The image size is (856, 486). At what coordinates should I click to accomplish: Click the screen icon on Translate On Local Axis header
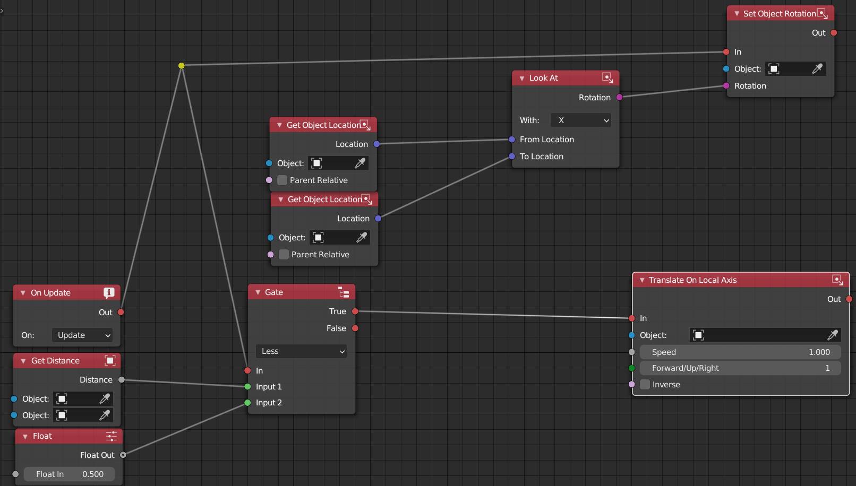(x=837, y=280)
